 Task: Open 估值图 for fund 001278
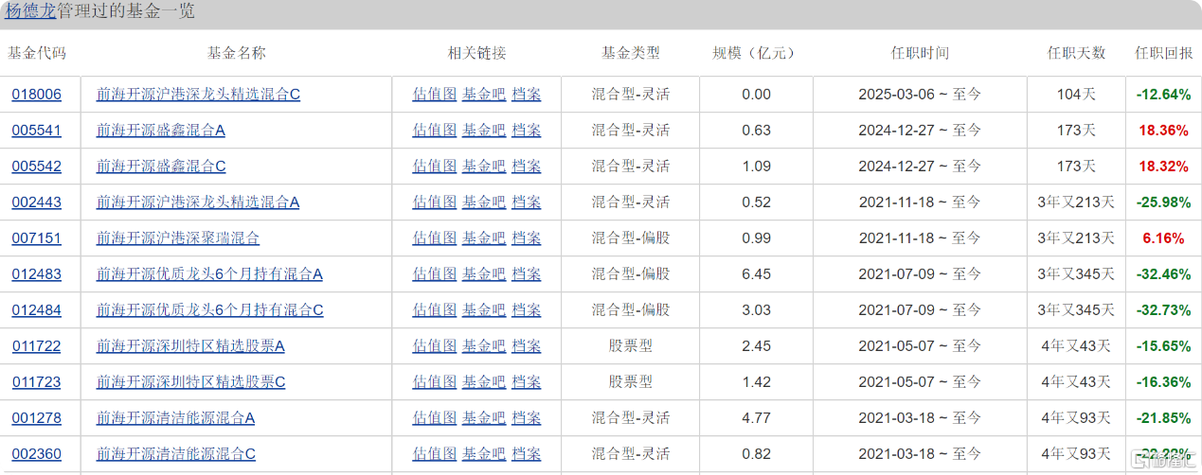435,418
